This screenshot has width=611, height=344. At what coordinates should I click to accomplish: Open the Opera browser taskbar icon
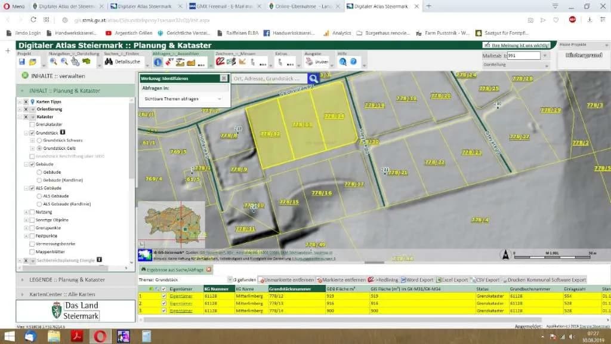[x=100, y=336]
